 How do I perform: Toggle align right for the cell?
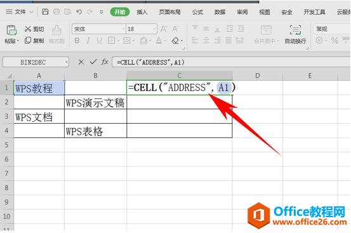(217, 41)
